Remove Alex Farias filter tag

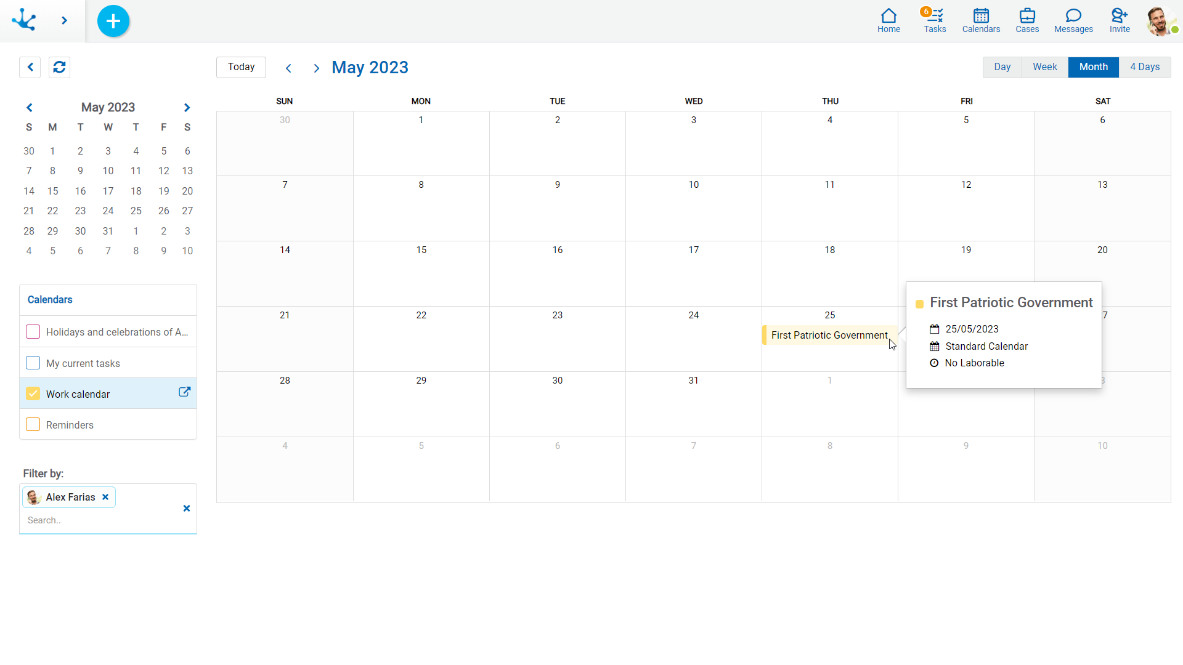105,498
